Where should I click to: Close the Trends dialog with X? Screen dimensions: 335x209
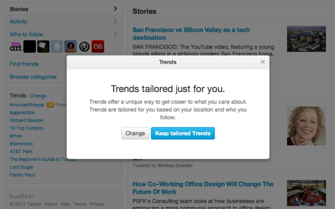click(263, 62)
